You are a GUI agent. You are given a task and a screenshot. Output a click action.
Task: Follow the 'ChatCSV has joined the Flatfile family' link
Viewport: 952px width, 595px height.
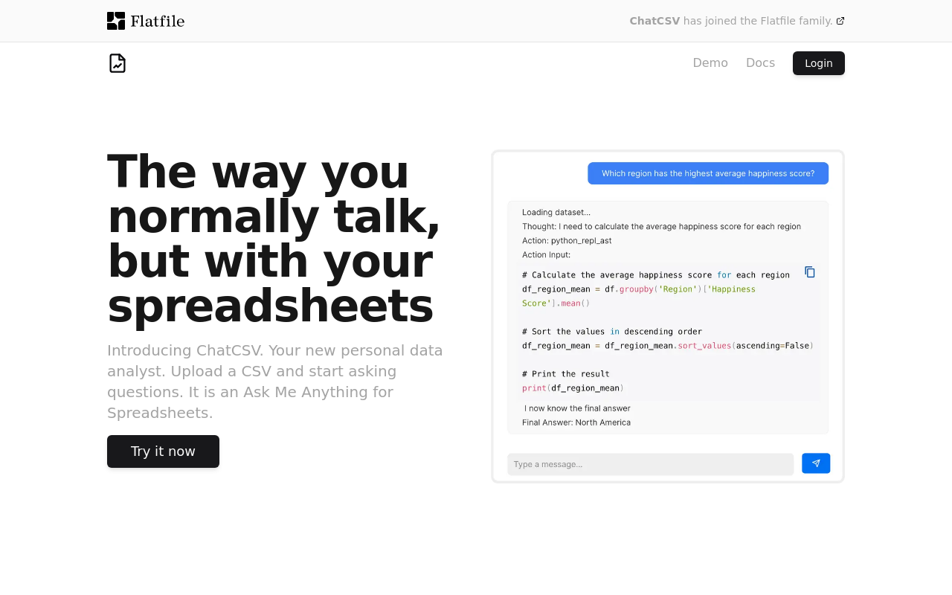pos(737,21)
